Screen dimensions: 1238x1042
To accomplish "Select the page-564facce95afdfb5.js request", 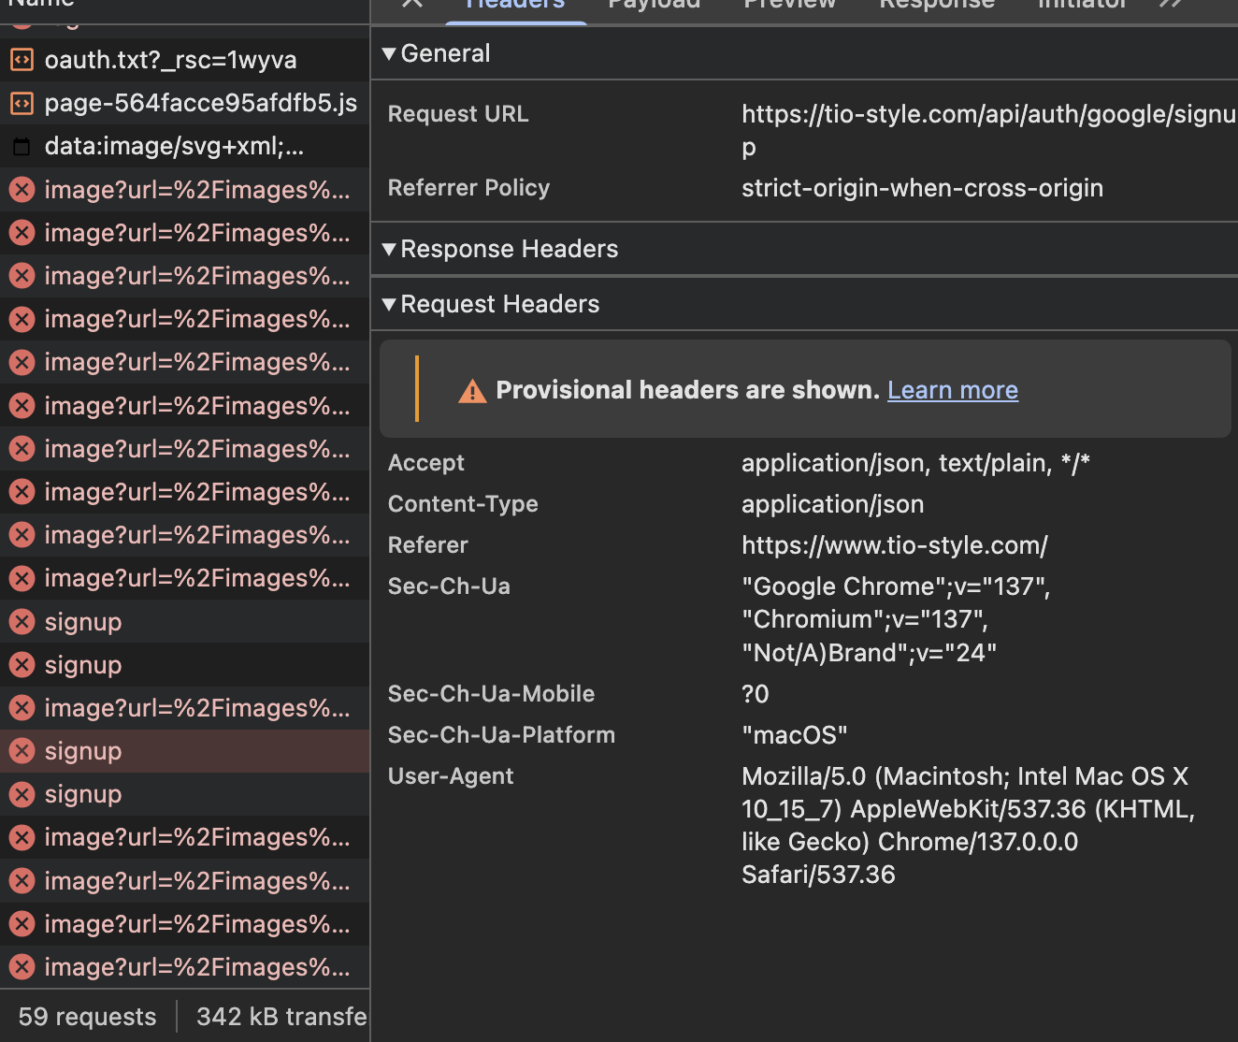I will (x=184, y=103).
